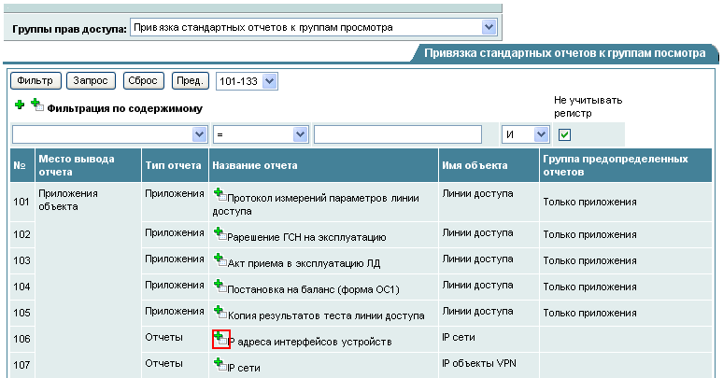
Task: Toggle the Не учитывать регистр checkbox
Action: click(564, 134)
